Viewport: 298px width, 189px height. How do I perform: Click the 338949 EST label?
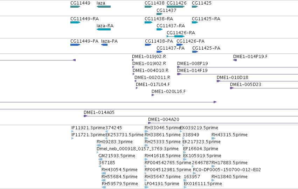(x=191, y=135)
